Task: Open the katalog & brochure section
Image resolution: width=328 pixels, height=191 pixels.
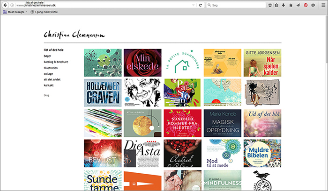Action: tap(56, 62)
